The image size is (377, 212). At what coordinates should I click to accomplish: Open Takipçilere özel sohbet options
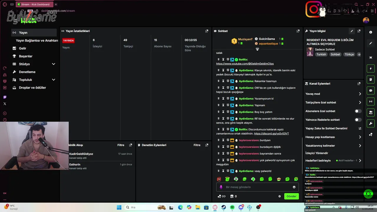point(333,102)
